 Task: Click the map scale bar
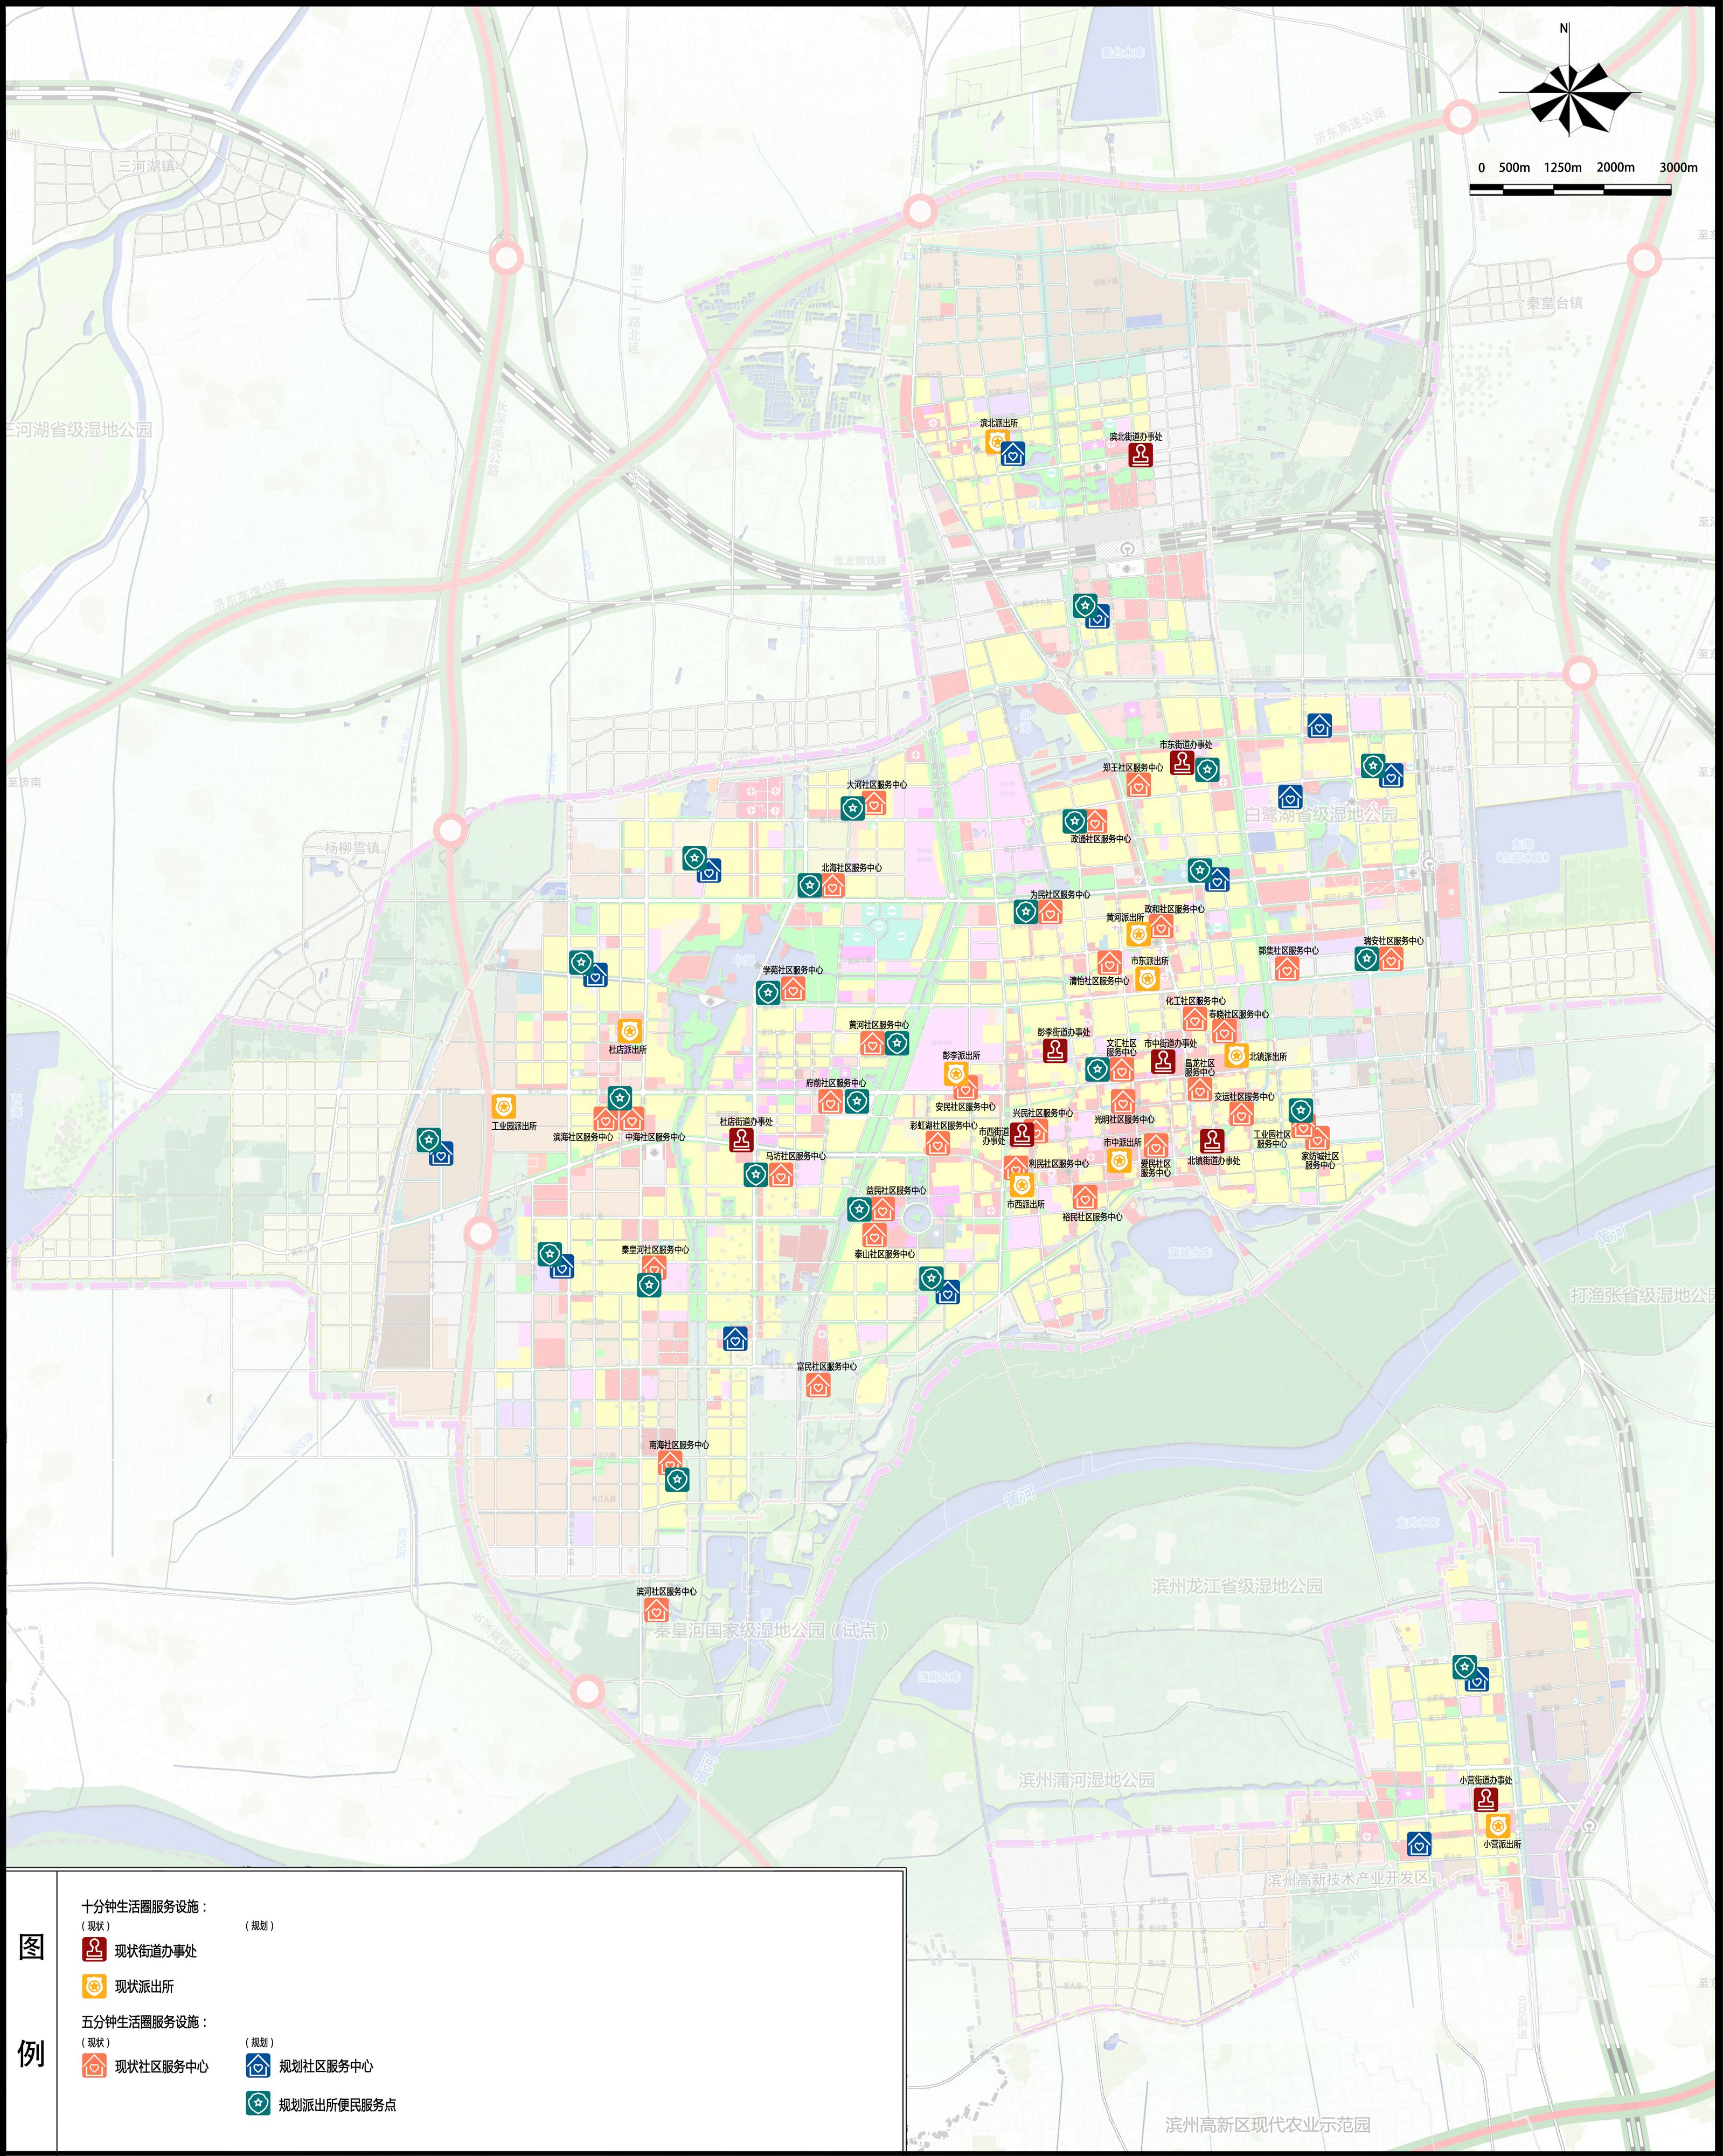1570,189
